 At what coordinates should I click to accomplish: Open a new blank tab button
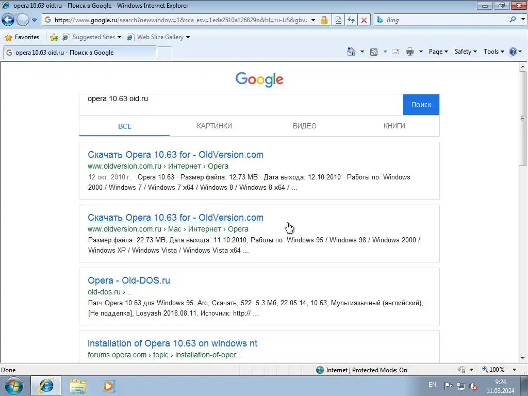click(164, 53)
